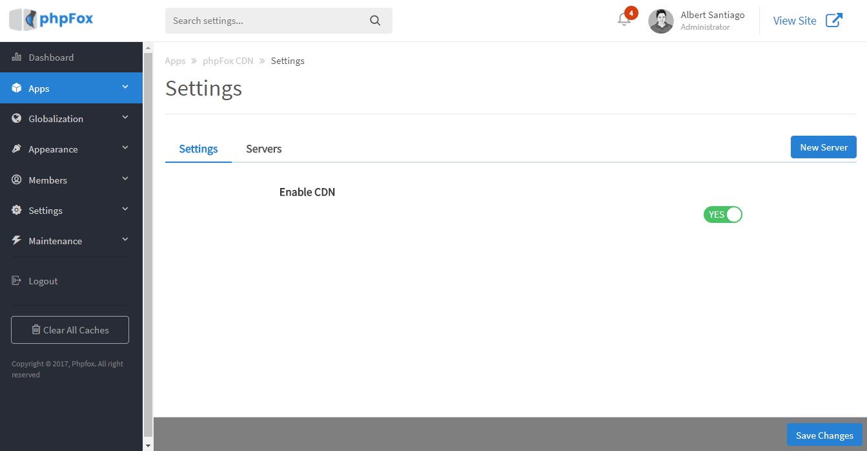Select the Settings tab
This screenshot has height=451, width=867.
pos(198,149)
